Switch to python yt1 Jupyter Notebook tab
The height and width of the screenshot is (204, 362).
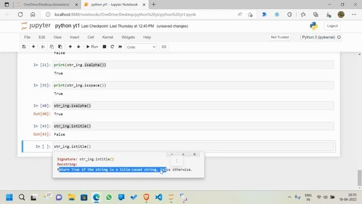click(x=114, y=5)
